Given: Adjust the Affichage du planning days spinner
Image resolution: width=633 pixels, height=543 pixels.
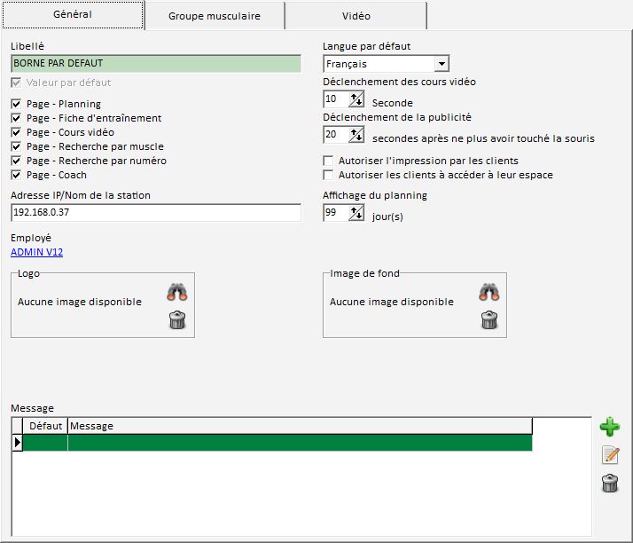Looking at the screenshot, I should pos(356,213).
